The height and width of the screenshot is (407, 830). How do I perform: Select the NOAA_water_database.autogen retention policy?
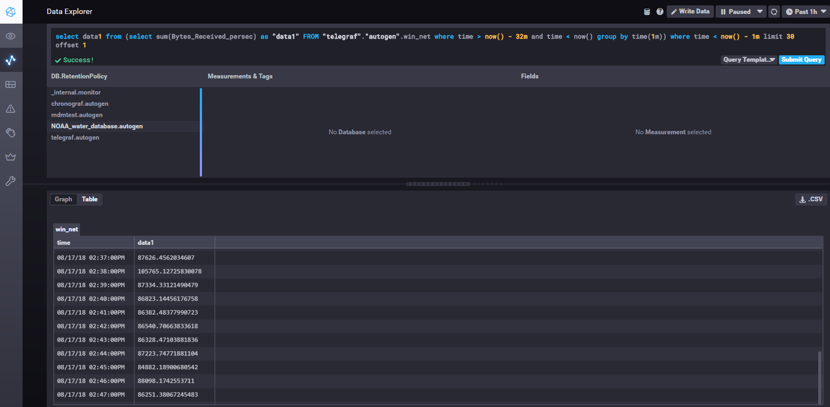point(97,126)
